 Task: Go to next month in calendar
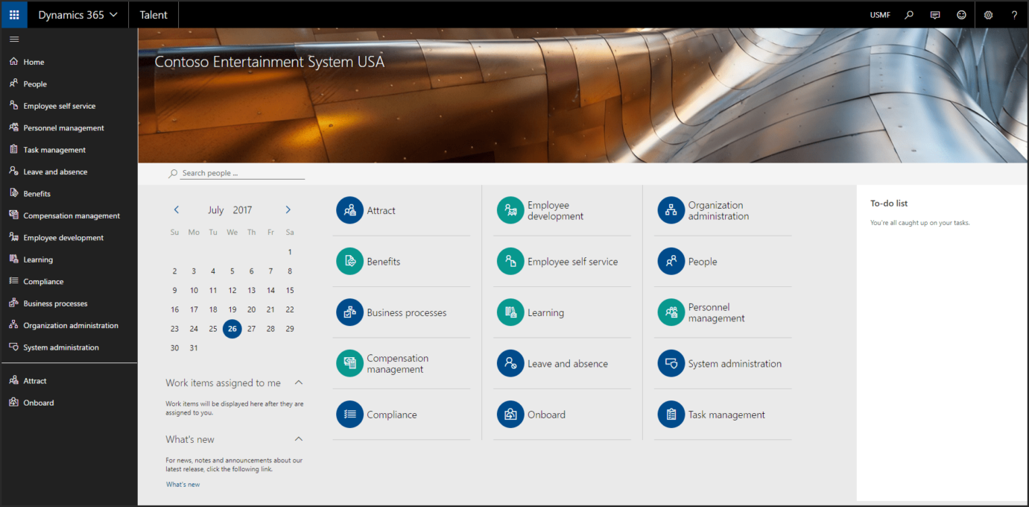[288, 210]
